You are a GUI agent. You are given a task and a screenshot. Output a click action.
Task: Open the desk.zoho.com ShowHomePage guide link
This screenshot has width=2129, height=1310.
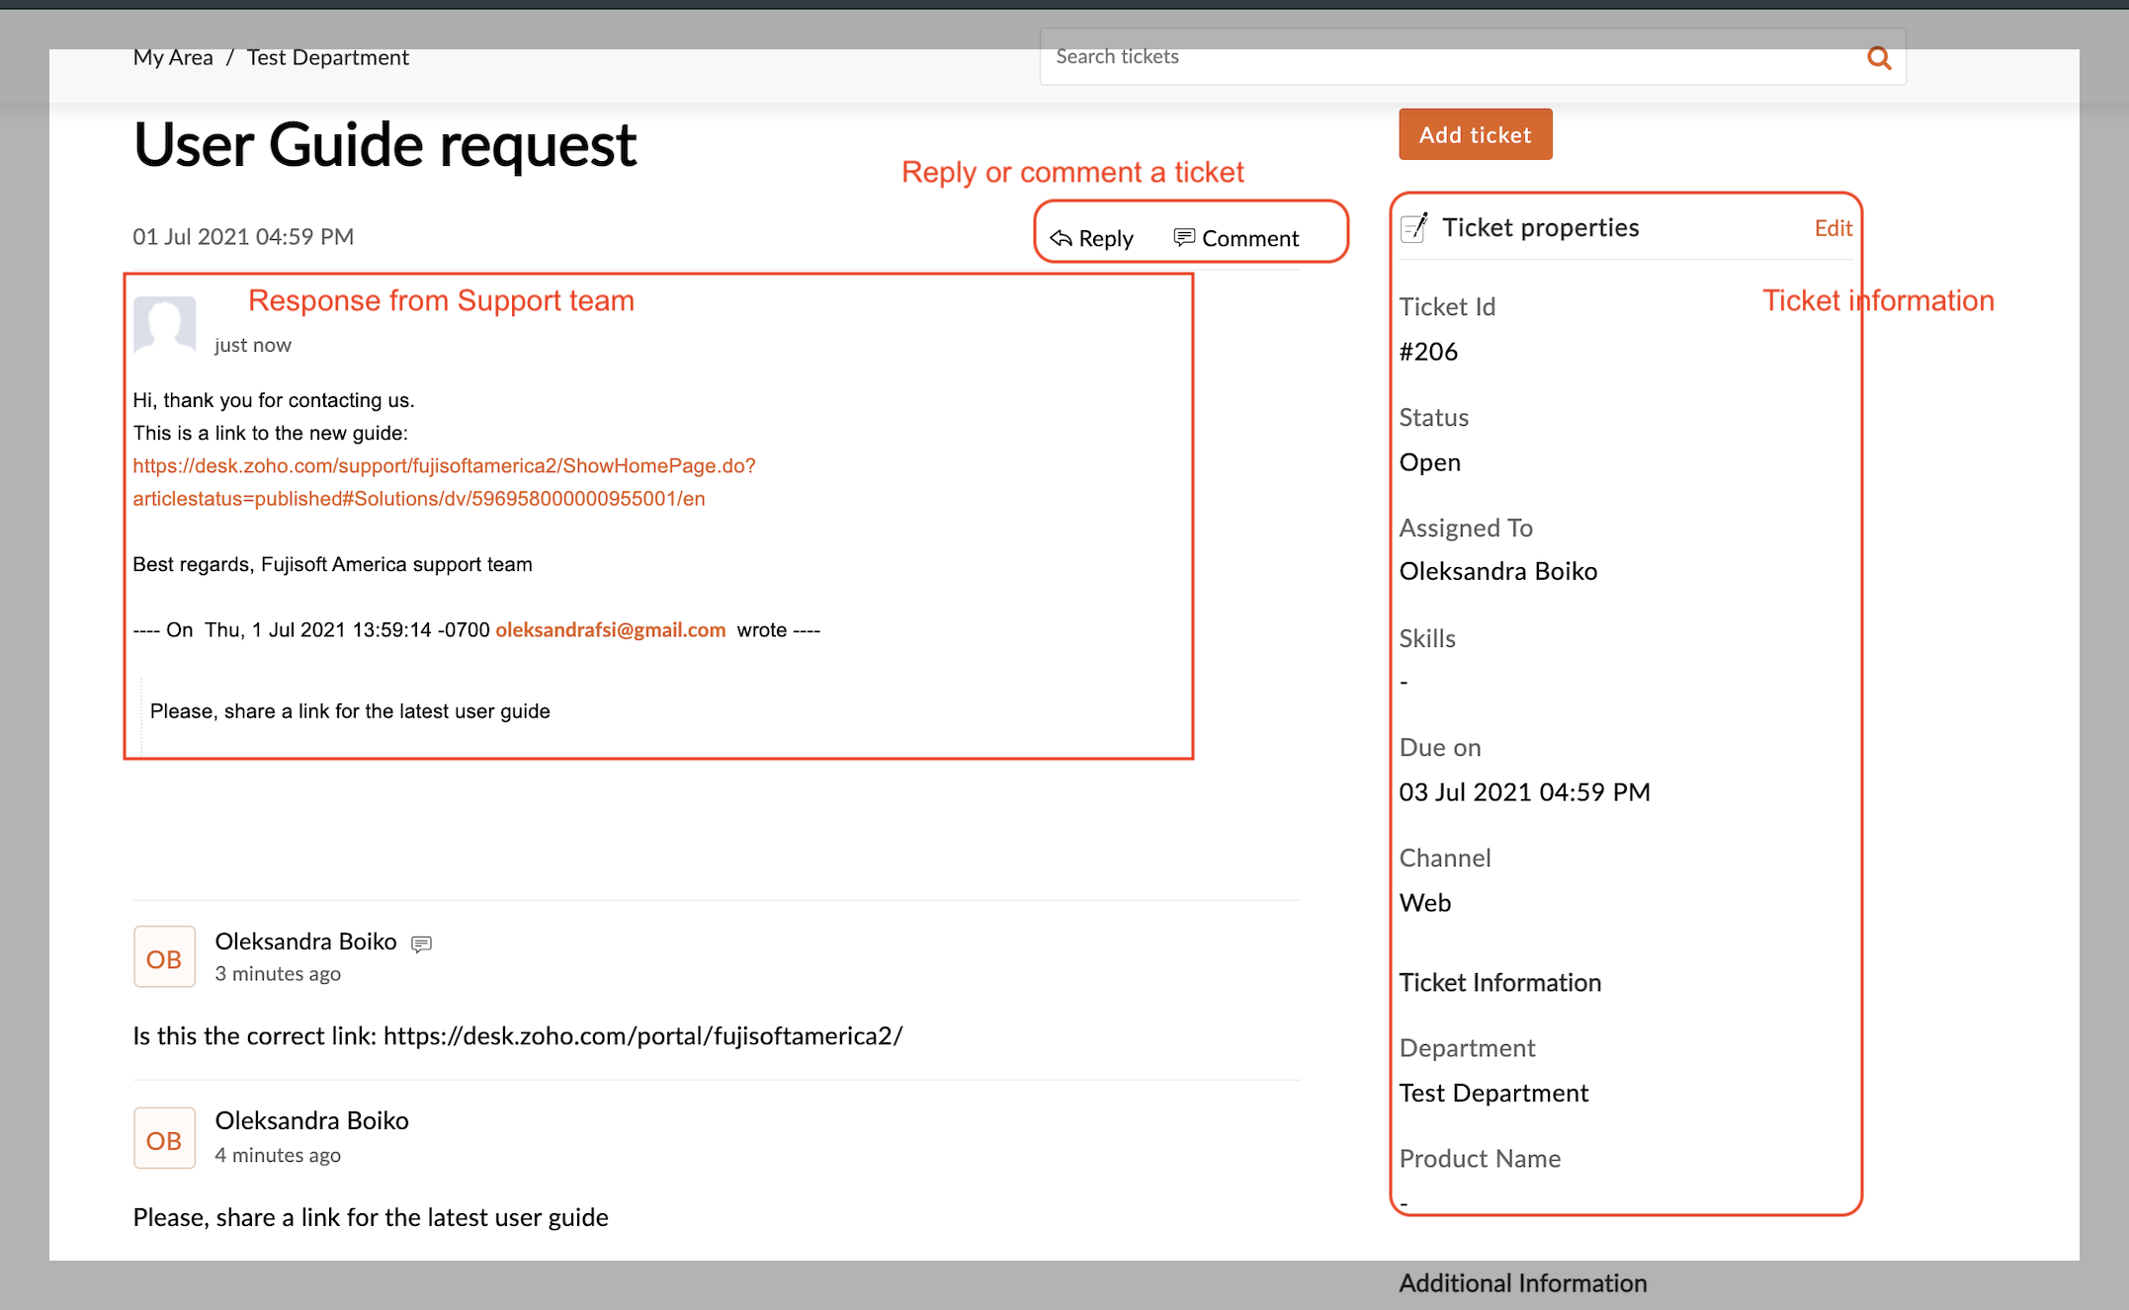[x=444, y=465]
